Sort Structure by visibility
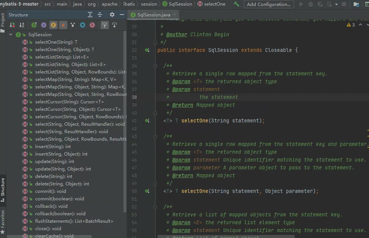Viewport: 369px width, 238px height. coord(12,25)
